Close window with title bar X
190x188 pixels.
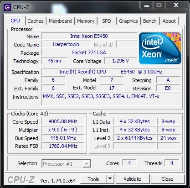176,5
